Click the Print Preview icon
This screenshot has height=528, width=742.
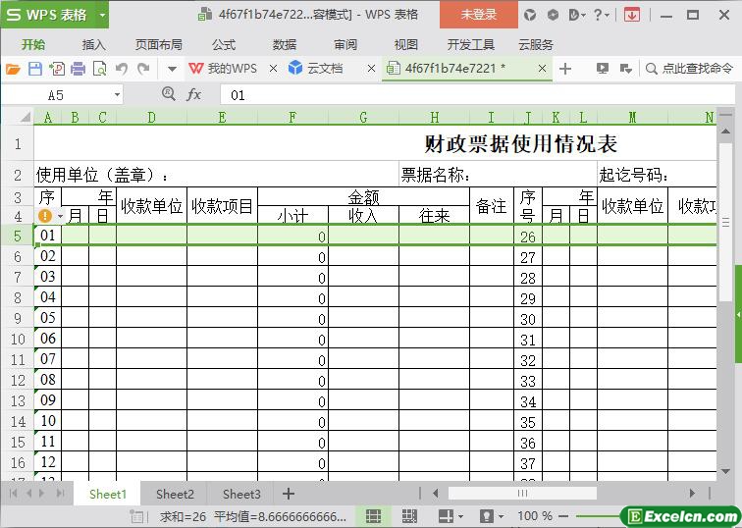coord(99,69)
